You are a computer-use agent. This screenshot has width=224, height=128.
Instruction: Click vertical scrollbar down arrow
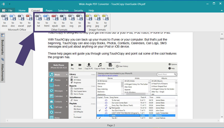pos(222,117)
